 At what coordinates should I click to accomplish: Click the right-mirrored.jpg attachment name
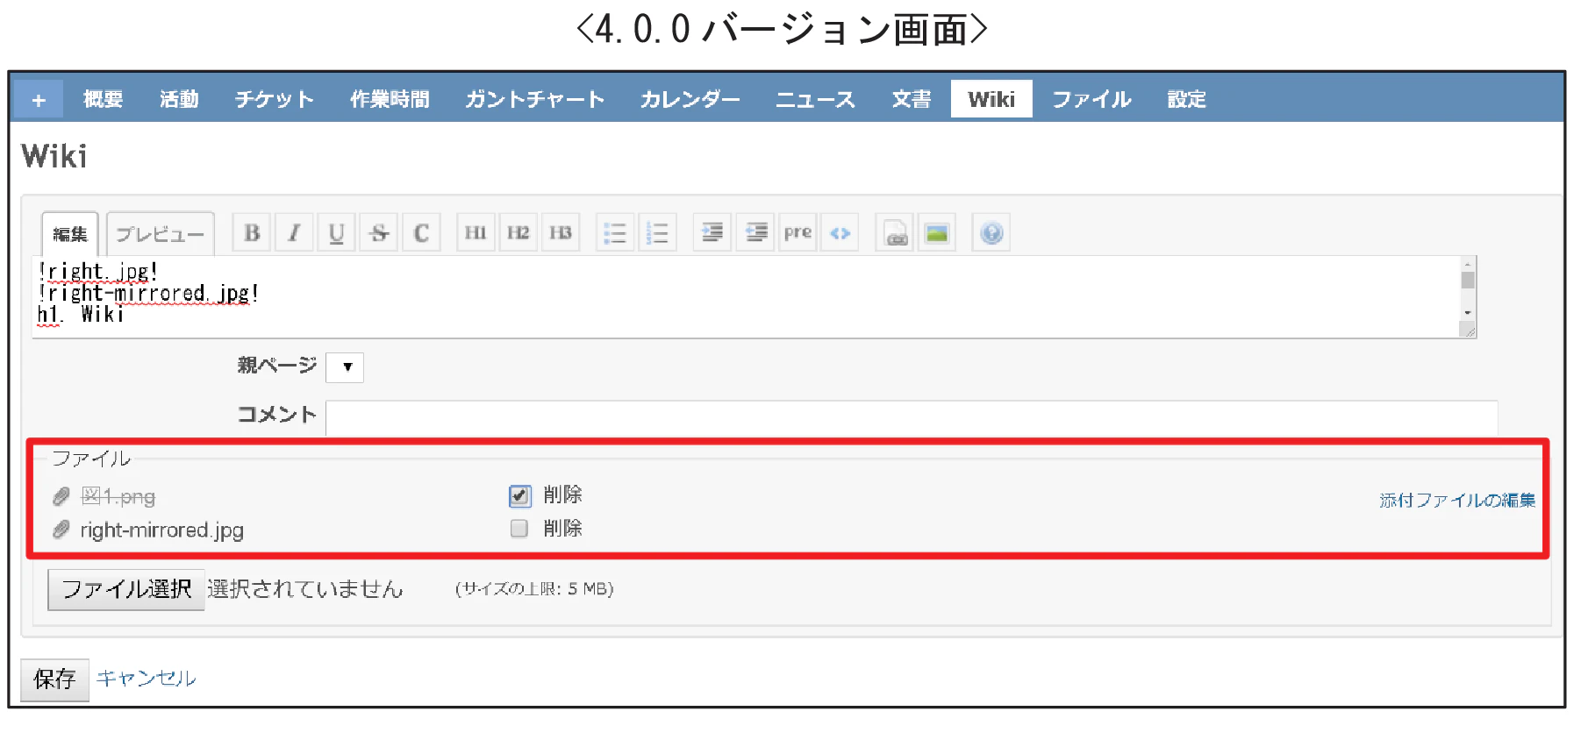coord(161,530)
